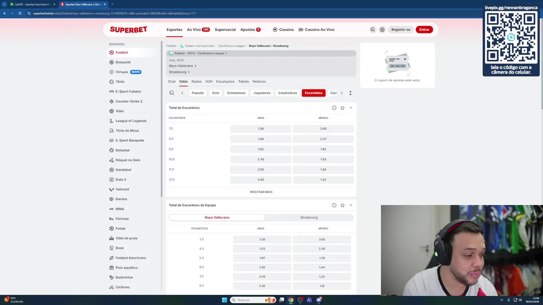
Task: Bet Mais 9.5 corners at 1.92
Action: click(x=261, y=149)
